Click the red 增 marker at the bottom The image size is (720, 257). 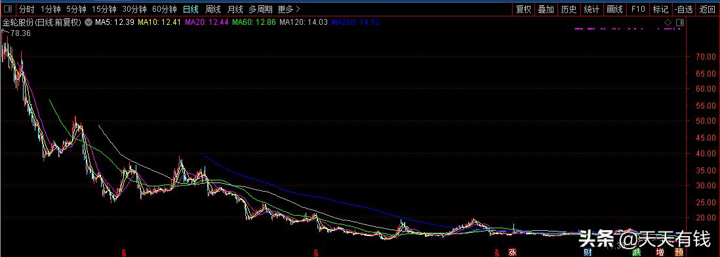click(x=660, y=252)
